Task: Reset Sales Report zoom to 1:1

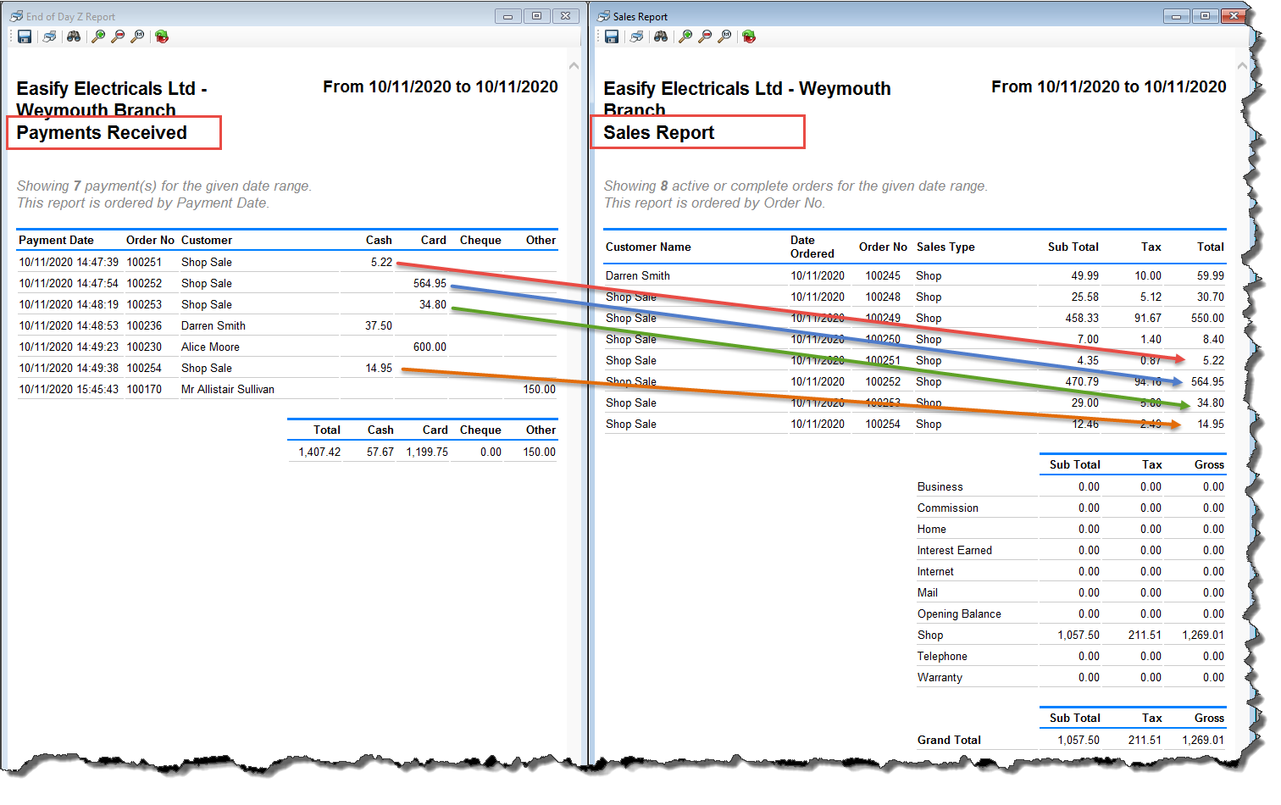Action: (724, 36)
